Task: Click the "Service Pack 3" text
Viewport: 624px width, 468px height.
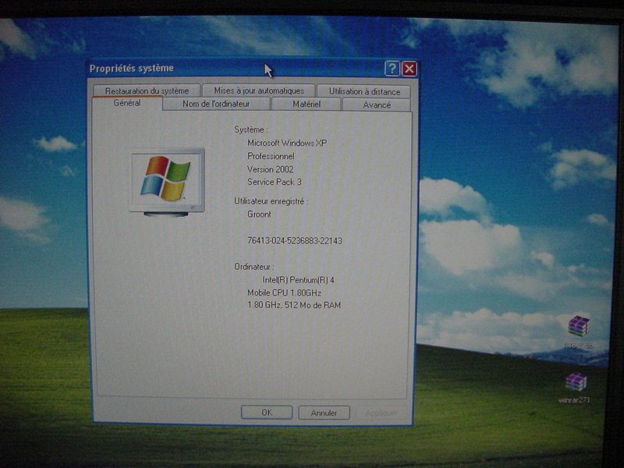Action: click(x=275, y=182)
